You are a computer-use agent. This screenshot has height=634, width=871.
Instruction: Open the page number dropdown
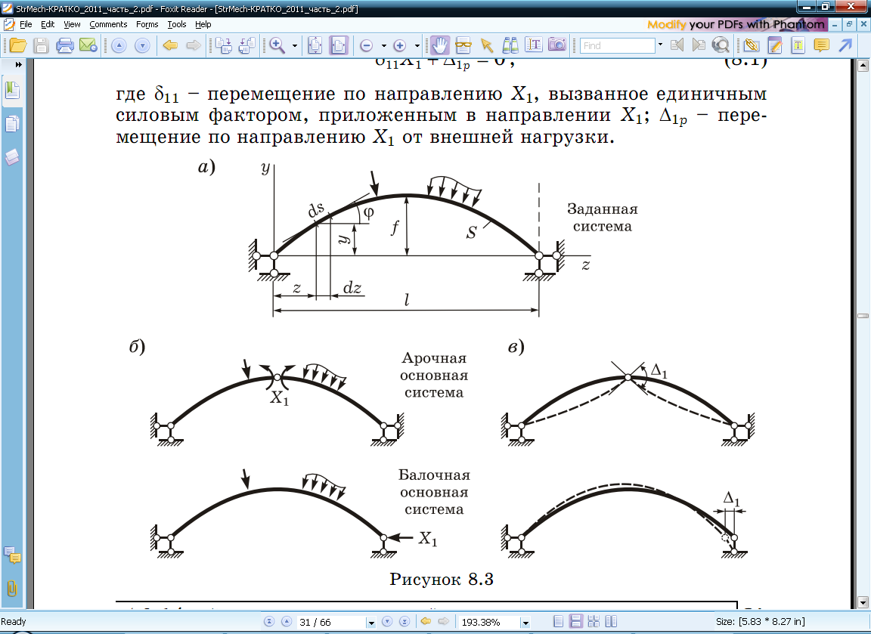(371, 623)
